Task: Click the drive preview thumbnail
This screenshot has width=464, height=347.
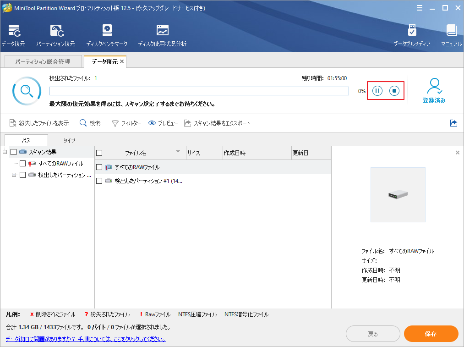Action: [398, 195]
